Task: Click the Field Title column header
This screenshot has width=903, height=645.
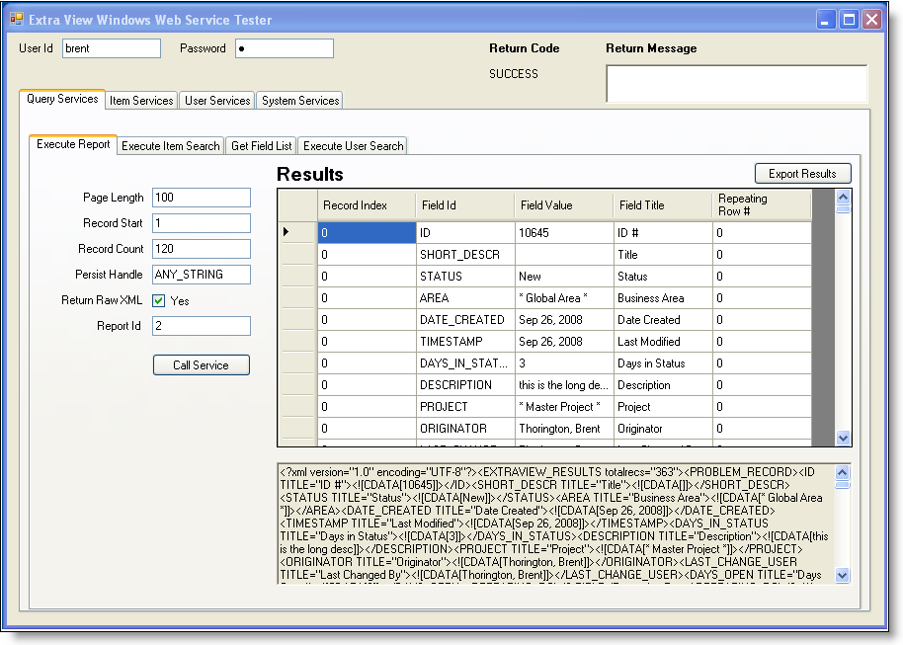Action: [663, 205]
